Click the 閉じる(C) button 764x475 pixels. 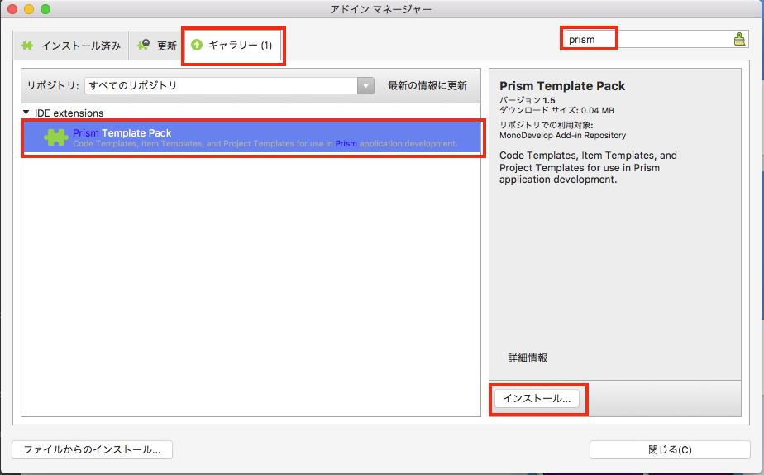pos(670,449)
